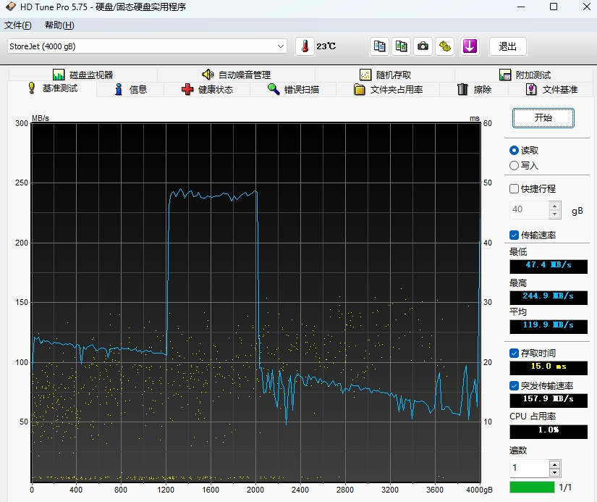Click the burst rate value 157.9 MB/s
Viewport: 597px width, 502px height.
(x=549, y=401)
